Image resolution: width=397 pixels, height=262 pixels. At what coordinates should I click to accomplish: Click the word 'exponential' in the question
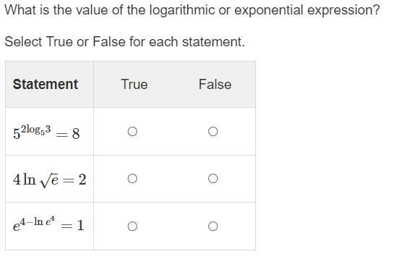click(268, 10)
